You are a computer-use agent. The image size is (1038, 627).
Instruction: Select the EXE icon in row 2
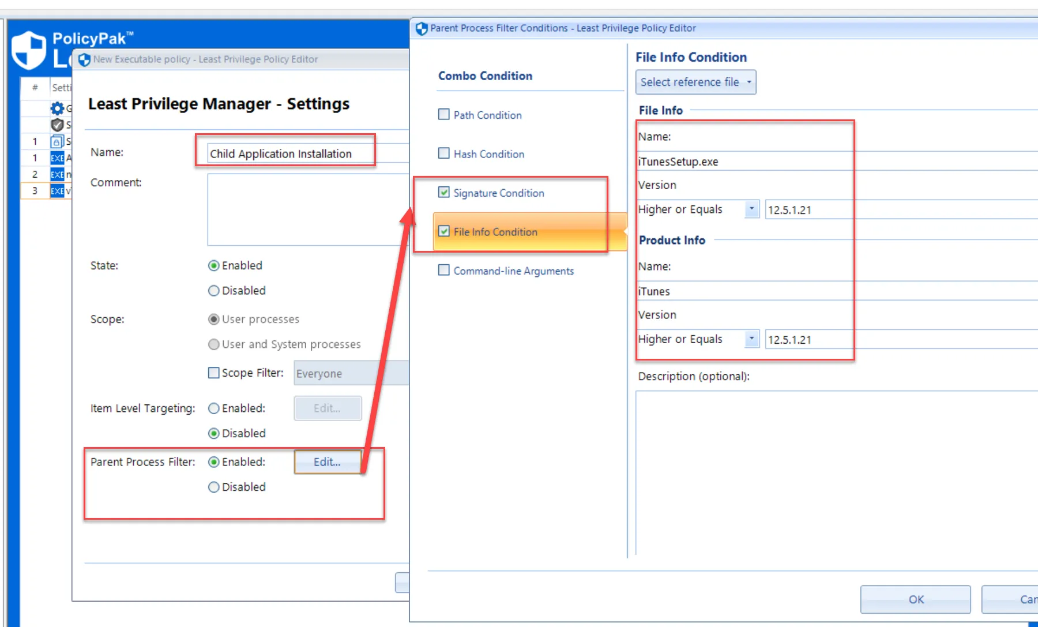tap(57, 174)
